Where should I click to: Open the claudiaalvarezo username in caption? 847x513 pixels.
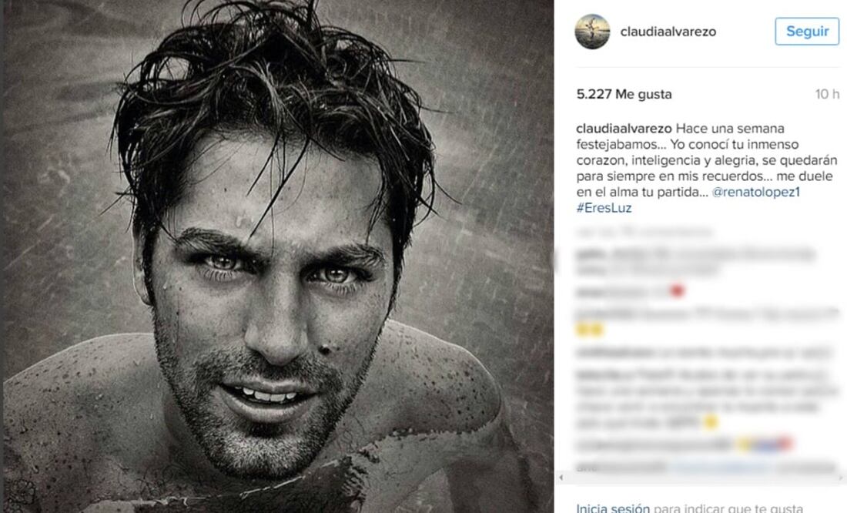click(x=624, y=129)
